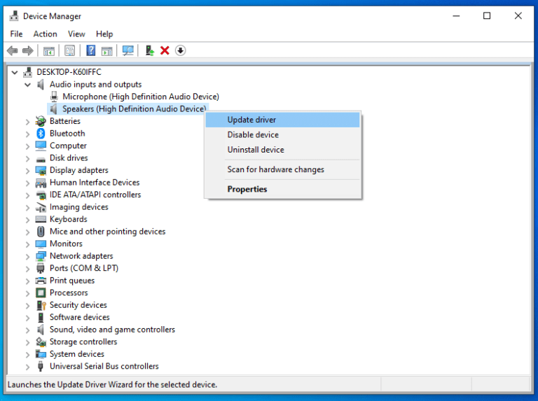The image size is (538, 401).
Task: Expand the Display adapters category
Action: [x=28, y=170]
